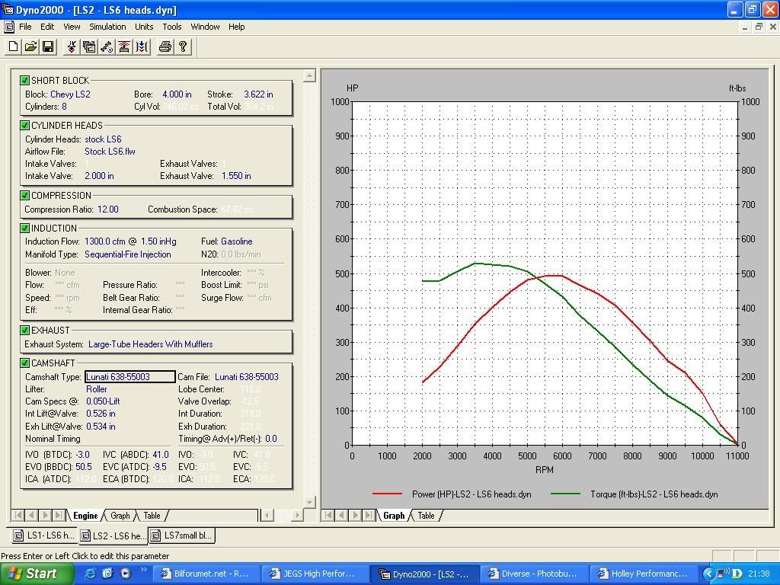Open the File menu
Image resolution: width=780 pixels, height=585 pixels.
[25, 27]
